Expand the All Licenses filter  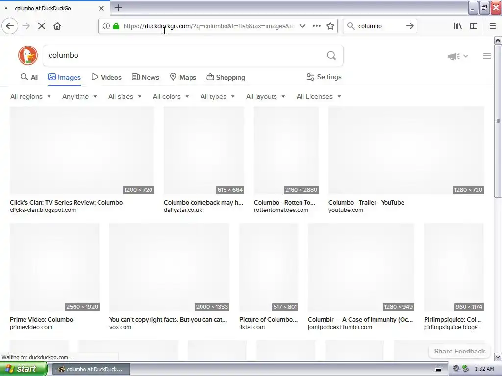coord(319,96)
